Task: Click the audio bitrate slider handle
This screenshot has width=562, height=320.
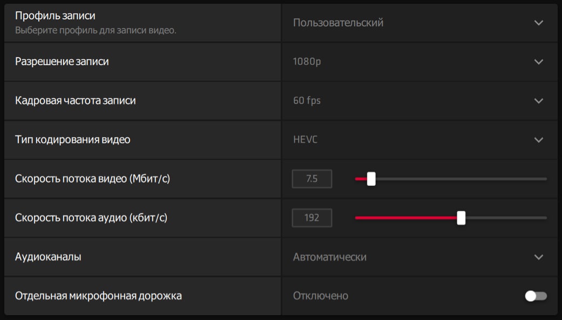Action: (461, 218)
